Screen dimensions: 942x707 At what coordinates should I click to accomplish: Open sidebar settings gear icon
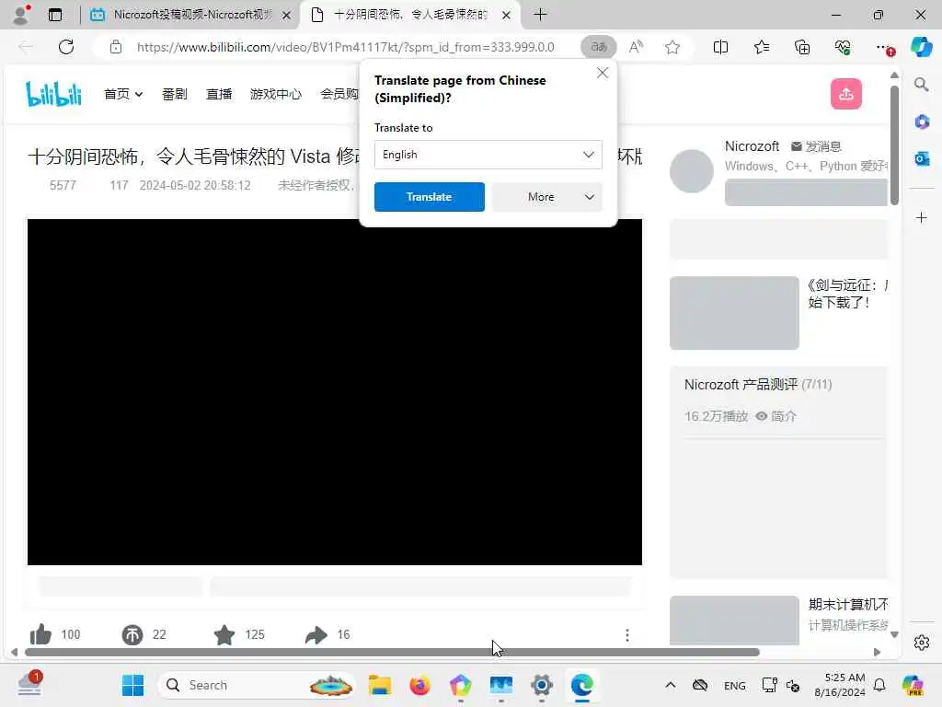click(921, 643)
